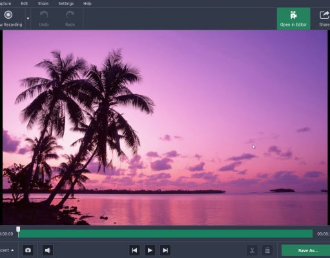The image size is (330, 258).
Task: Expand the Recent files list
Action: click(7, 250)
